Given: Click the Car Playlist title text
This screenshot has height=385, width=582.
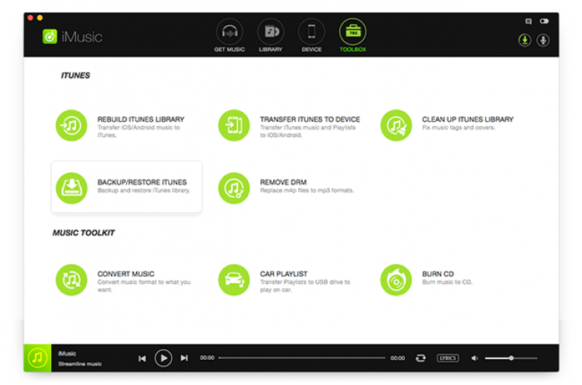Looking at the screenshot, I should pos(284,274).
